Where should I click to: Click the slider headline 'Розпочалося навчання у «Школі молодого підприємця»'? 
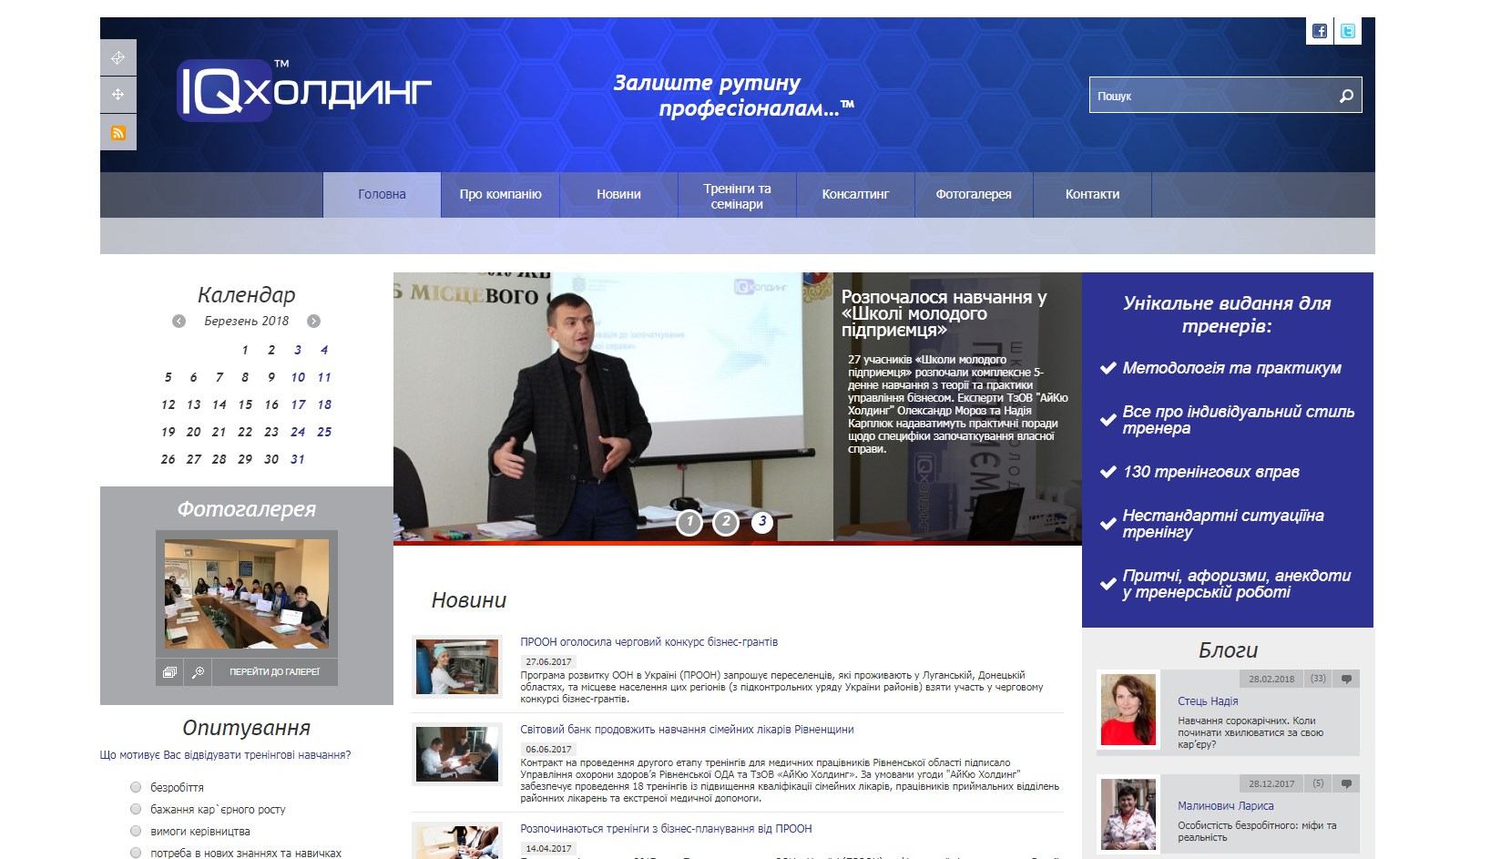944,313
